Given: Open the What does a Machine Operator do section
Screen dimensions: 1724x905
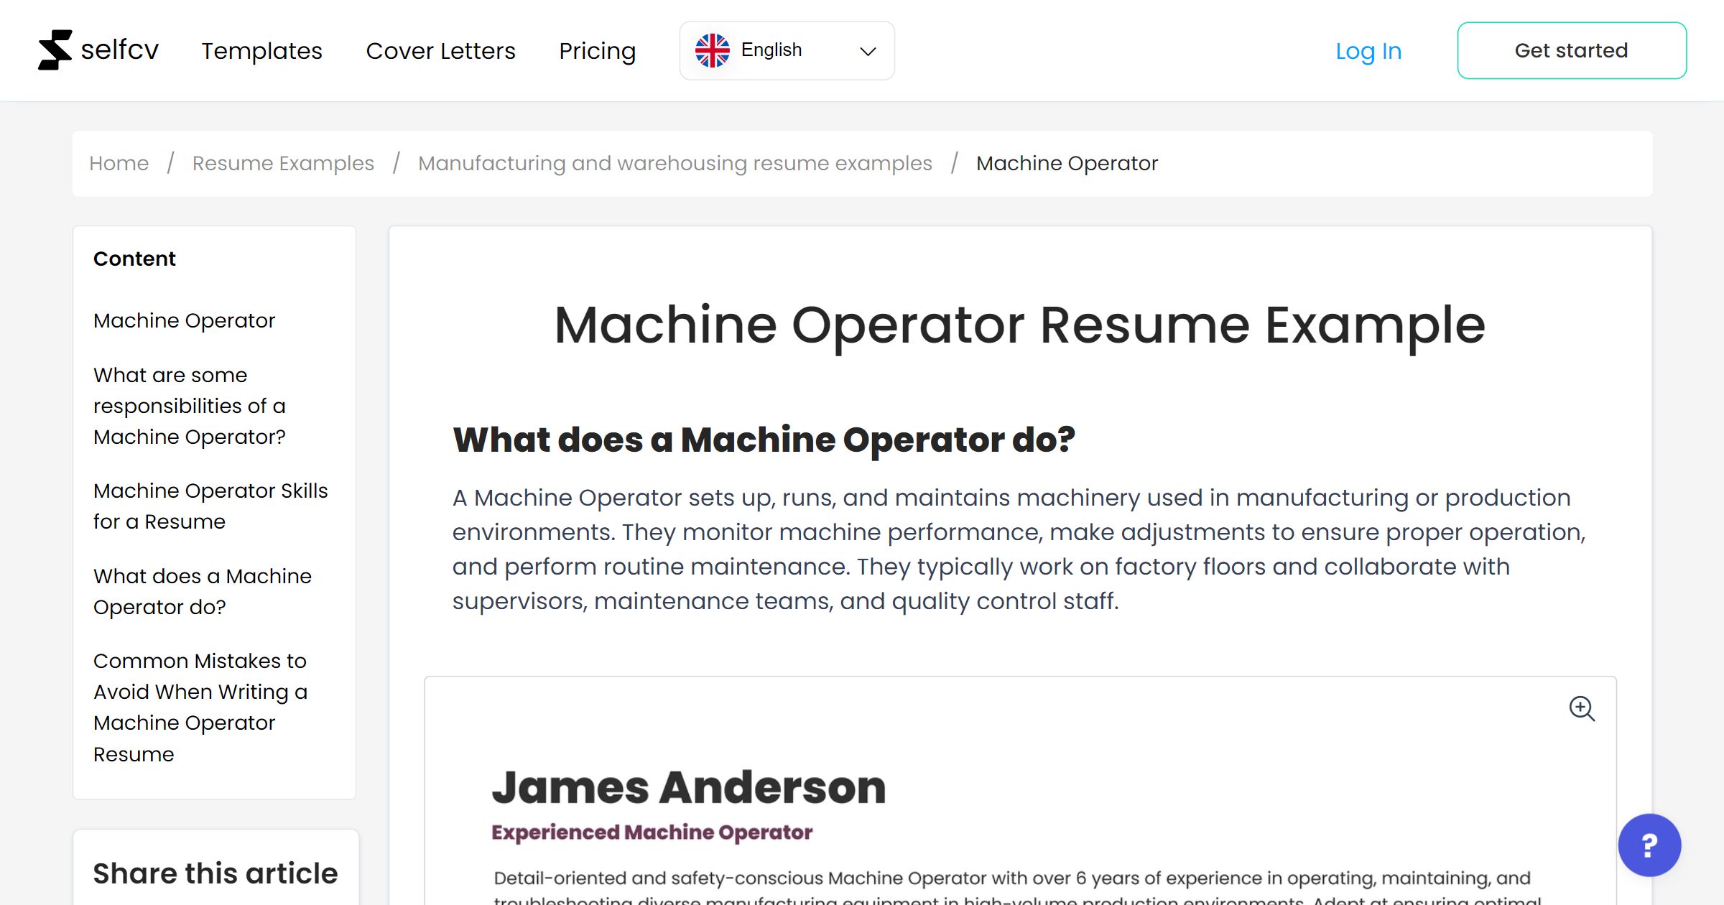Looking at the screenshot, I should click(x=203, y=591).
